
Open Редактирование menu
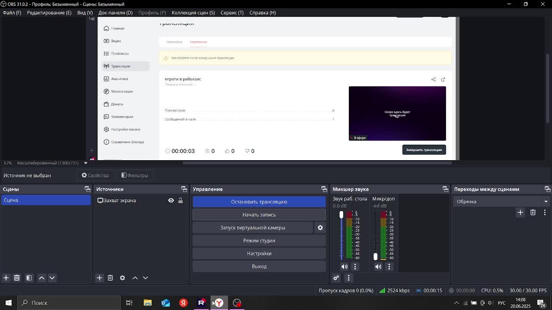pyautogui.click(x=49, y=13)
